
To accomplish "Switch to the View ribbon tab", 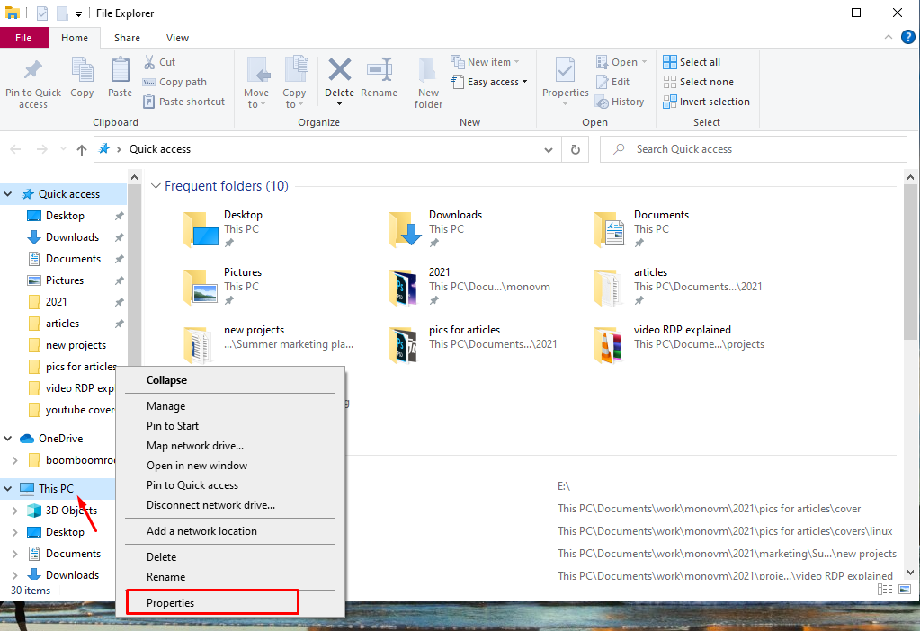I will click(177, 38).
